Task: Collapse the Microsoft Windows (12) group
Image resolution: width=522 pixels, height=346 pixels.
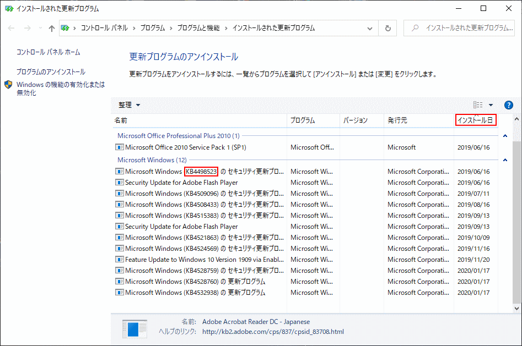Action: click(x=505, y=160)
